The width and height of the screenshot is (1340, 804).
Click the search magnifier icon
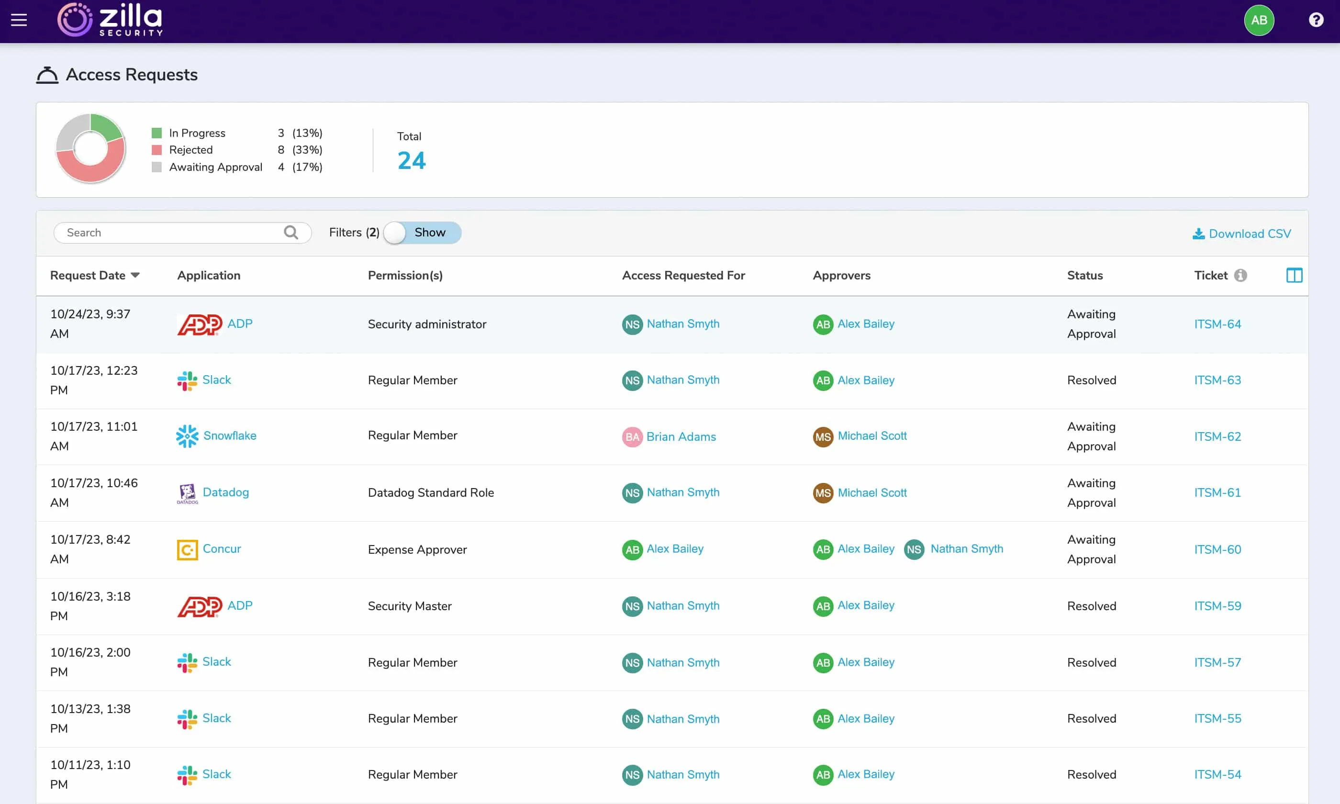tap(291, 233)
